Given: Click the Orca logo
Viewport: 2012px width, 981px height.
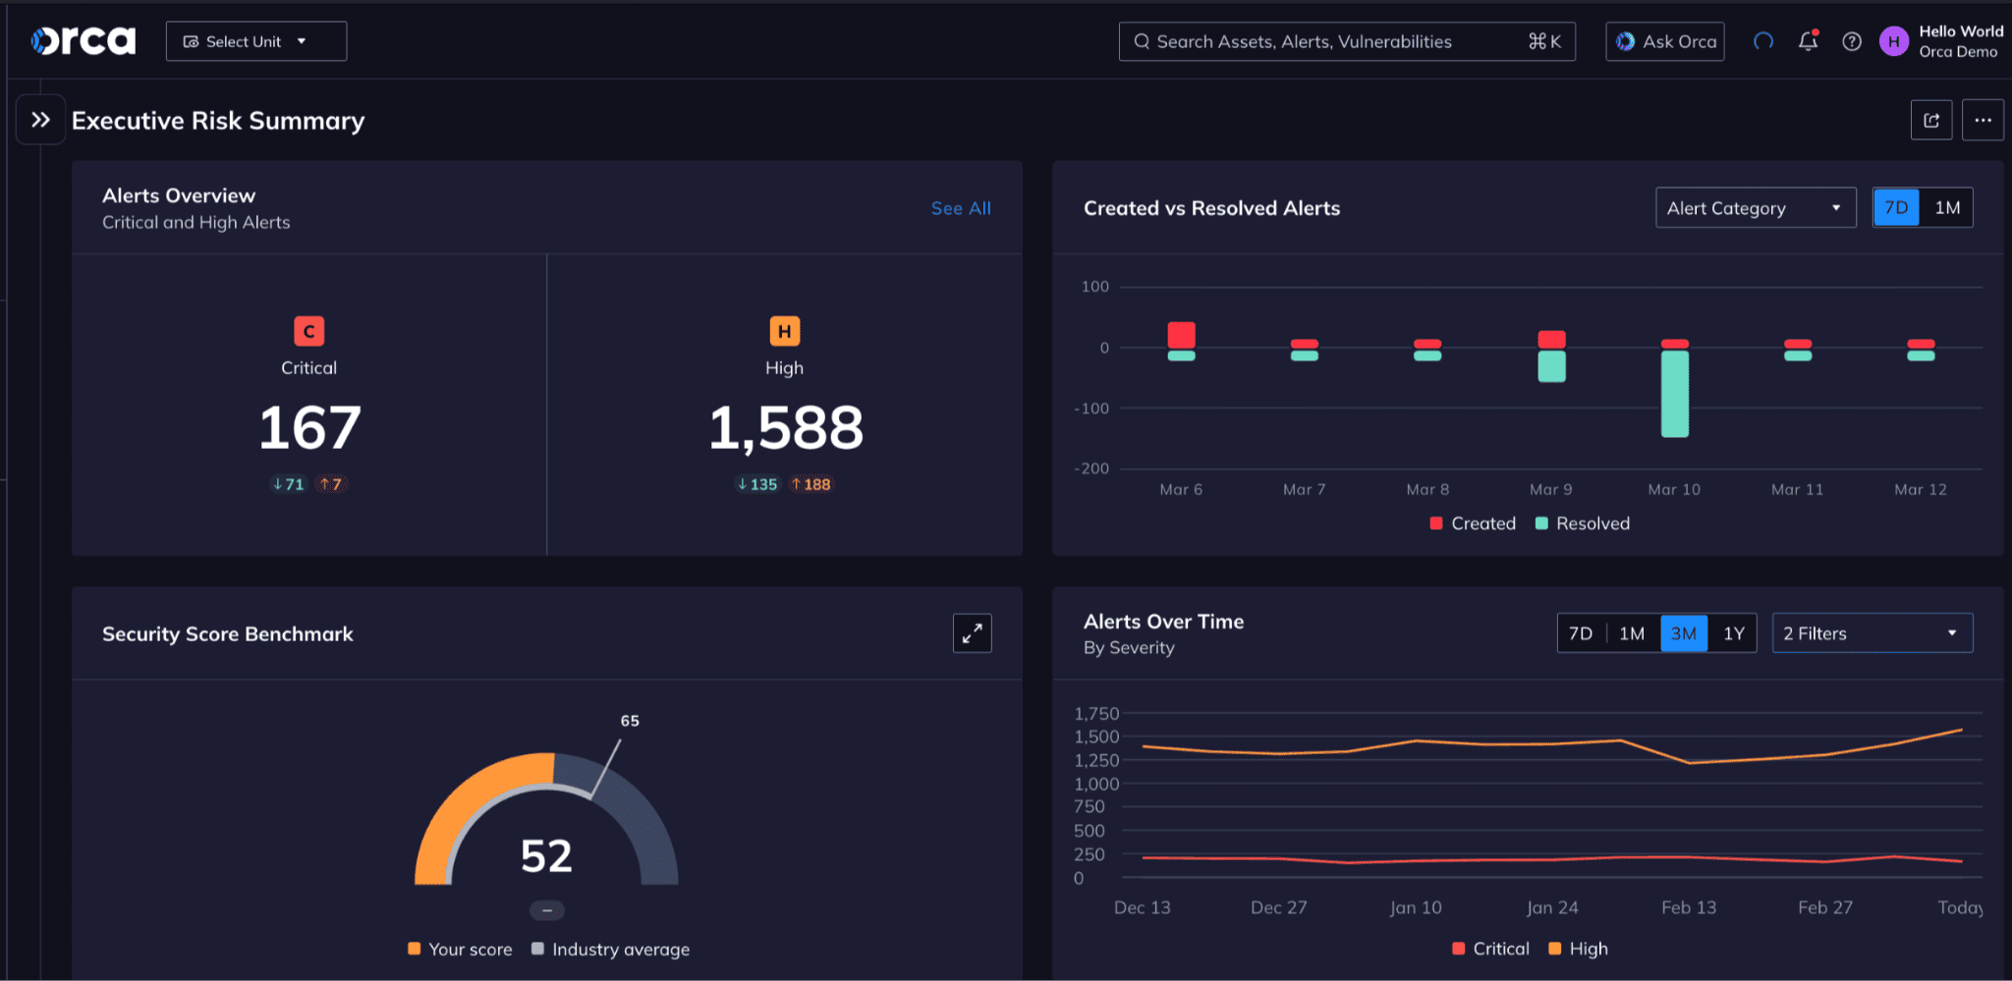Looking at the screenshot, I should click(84, 40).
